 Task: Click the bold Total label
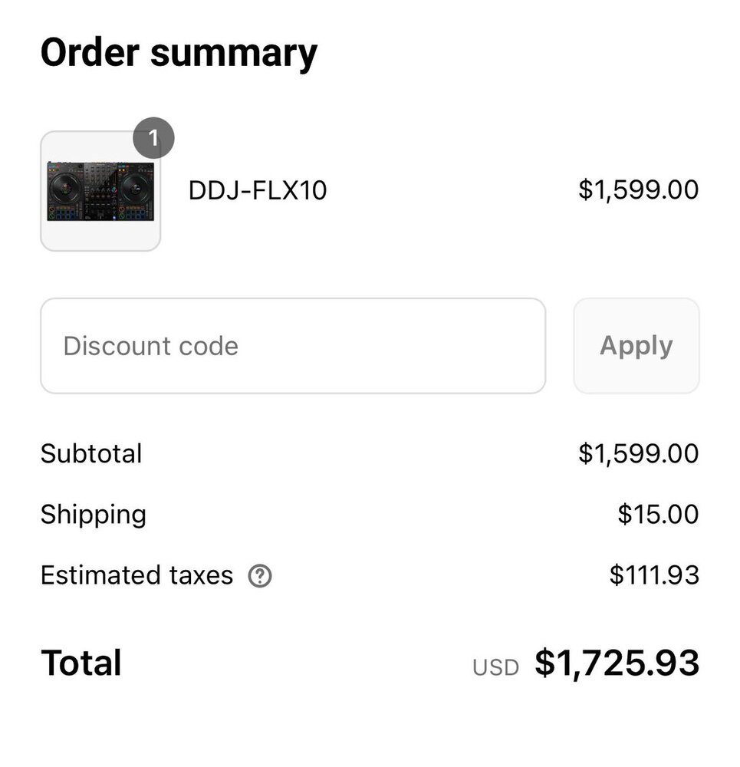(x=81, y=663)
